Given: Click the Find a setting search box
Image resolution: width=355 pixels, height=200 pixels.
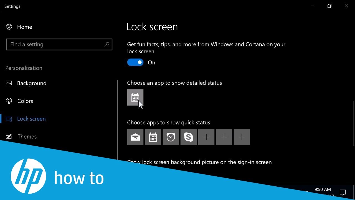Looking at the screenshot, I should coord(59,44).
